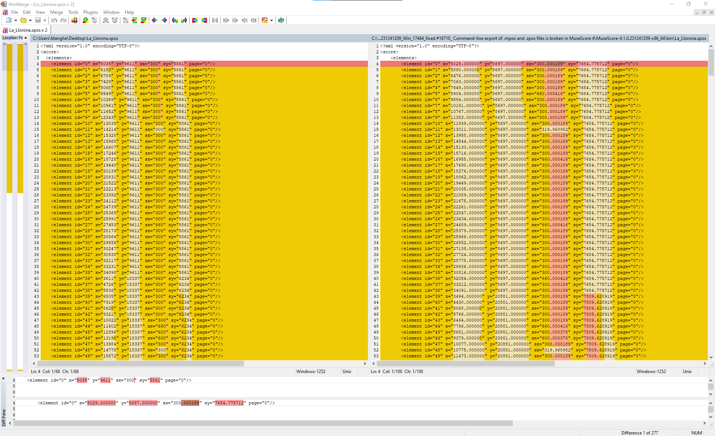Click the Undo toolbar icon
715x436 pixels.
click(x=54, y=20)
